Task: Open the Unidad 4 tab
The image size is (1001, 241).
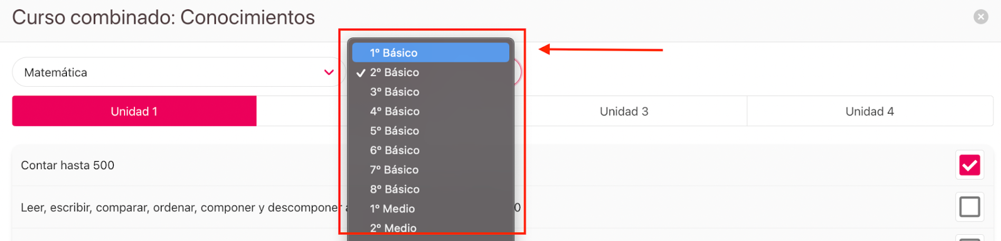Action: (870, 111)
